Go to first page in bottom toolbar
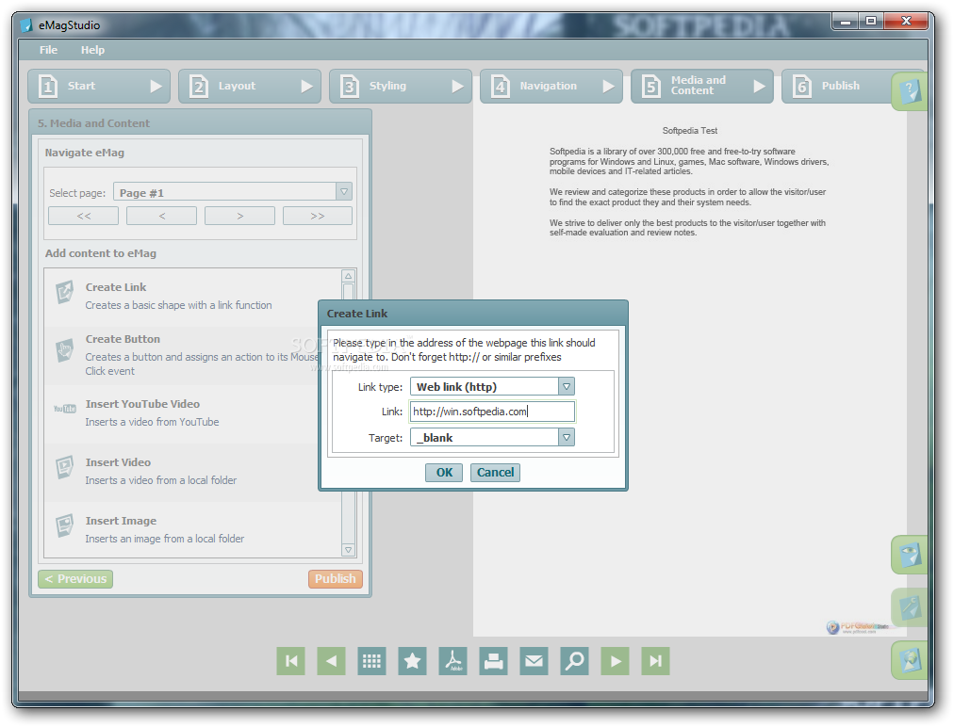The image size is (954, 727). pyautogui.click(x=291, y=661)
